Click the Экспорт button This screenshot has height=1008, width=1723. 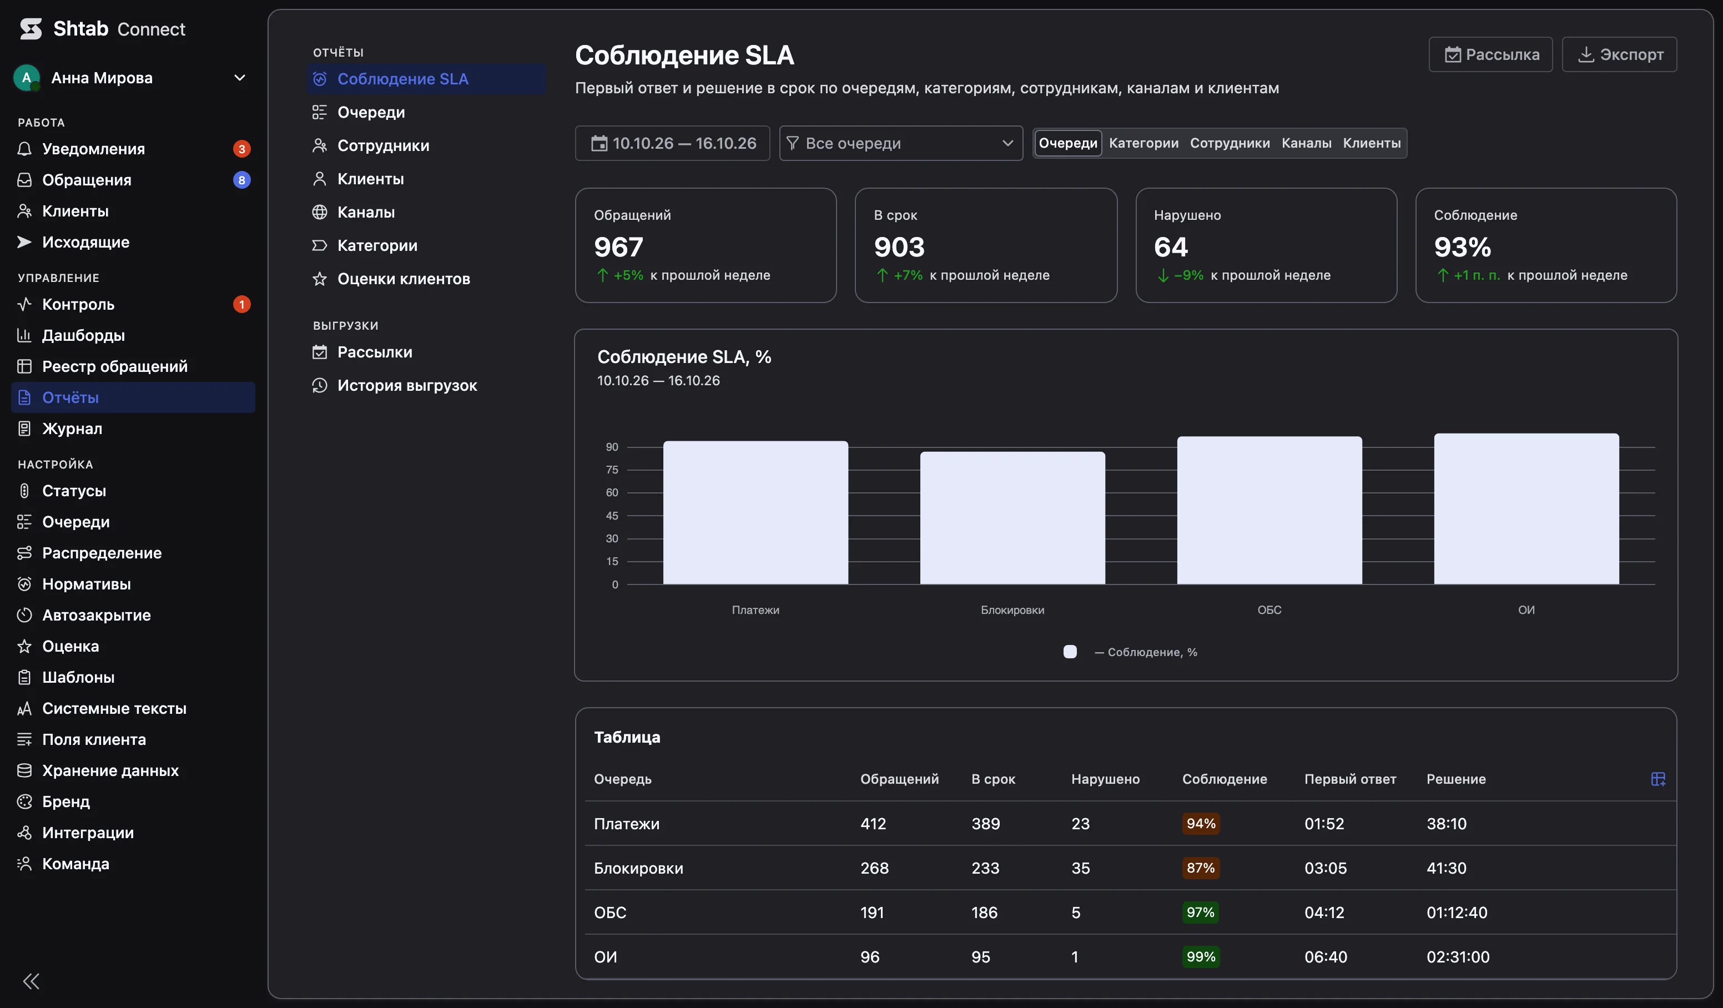[1619, 54]
